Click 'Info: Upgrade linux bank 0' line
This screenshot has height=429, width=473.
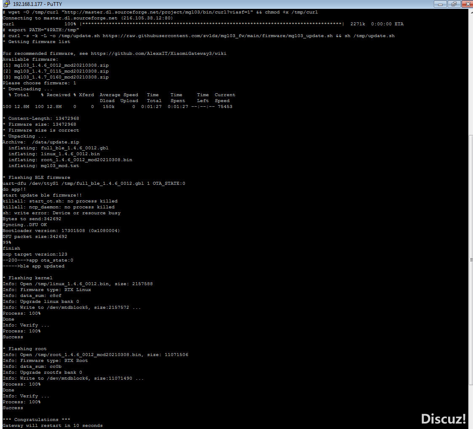[41, 302]
